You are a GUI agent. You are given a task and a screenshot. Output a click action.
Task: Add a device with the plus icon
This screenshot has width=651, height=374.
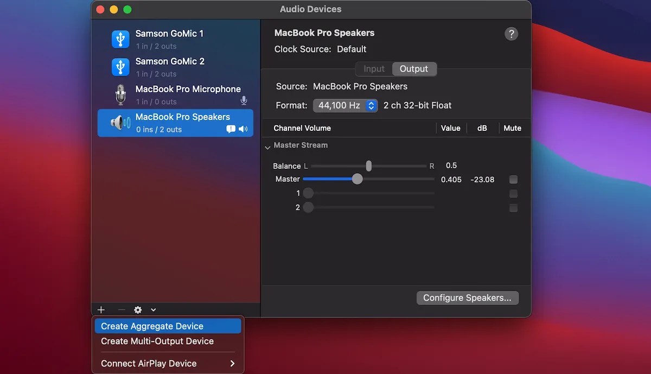coord(101,309)
